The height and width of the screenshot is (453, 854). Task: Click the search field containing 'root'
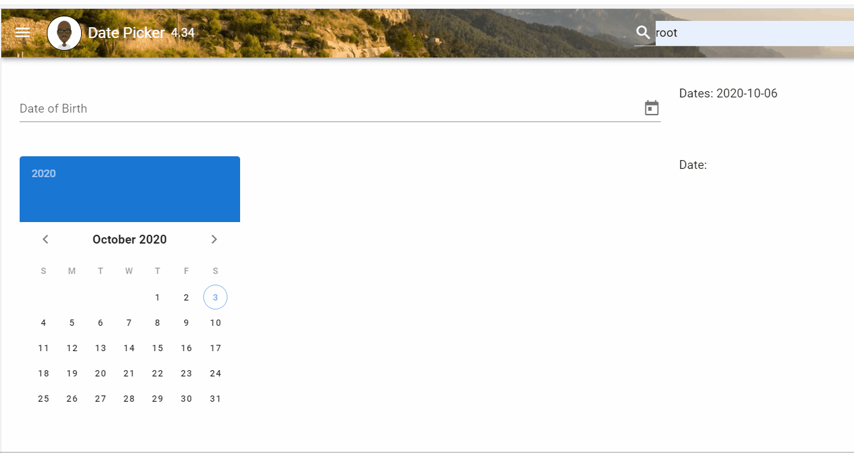[x=754, y=33]
